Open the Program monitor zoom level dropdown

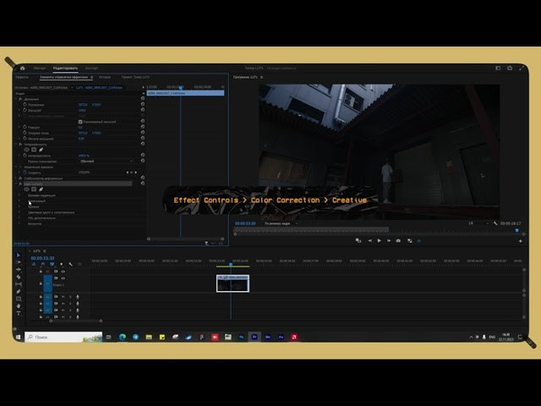281,223
